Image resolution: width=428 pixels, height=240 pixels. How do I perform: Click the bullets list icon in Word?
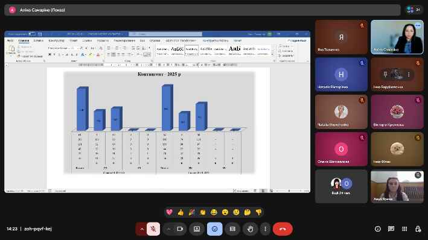click(x=109, y=48)
